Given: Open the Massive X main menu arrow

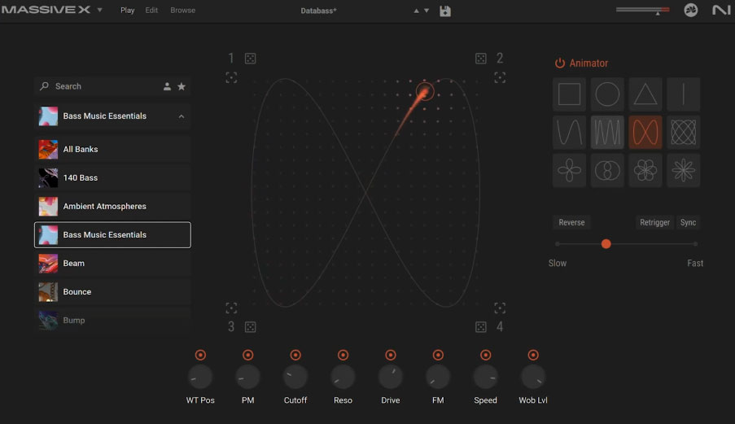Looking at the screenshot, I should click(99, 10).
